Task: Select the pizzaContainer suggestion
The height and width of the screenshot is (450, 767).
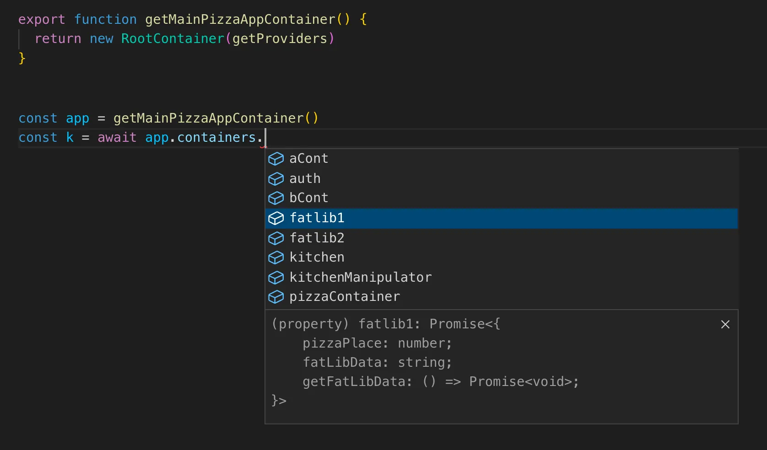Action: (344, 297)
